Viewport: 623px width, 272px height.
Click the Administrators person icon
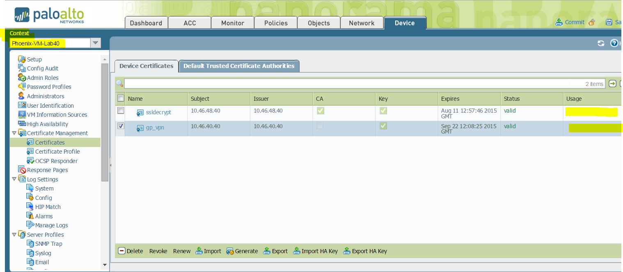pyautogui.click(x=22, y=96)
